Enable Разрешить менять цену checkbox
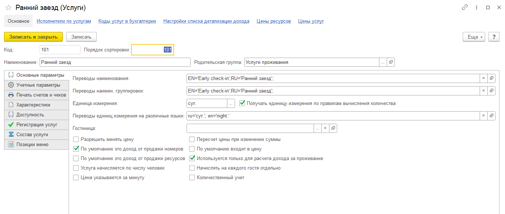 (76, 139)
